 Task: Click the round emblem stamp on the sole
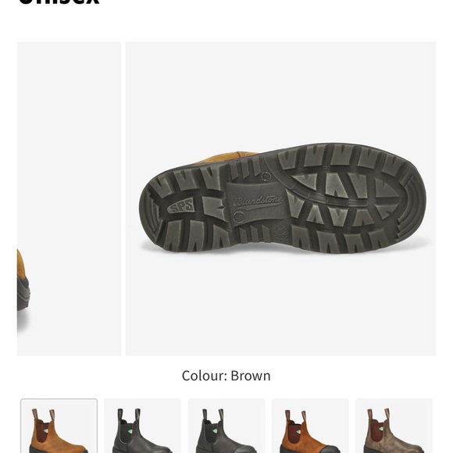[x=281, y=231]
